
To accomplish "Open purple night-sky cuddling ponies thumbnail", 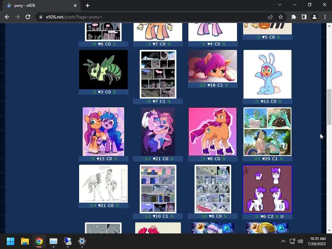I will point(158,132).
